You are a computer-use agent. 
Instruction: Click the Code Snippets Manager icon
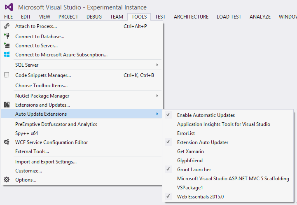[x=7, y=75]
